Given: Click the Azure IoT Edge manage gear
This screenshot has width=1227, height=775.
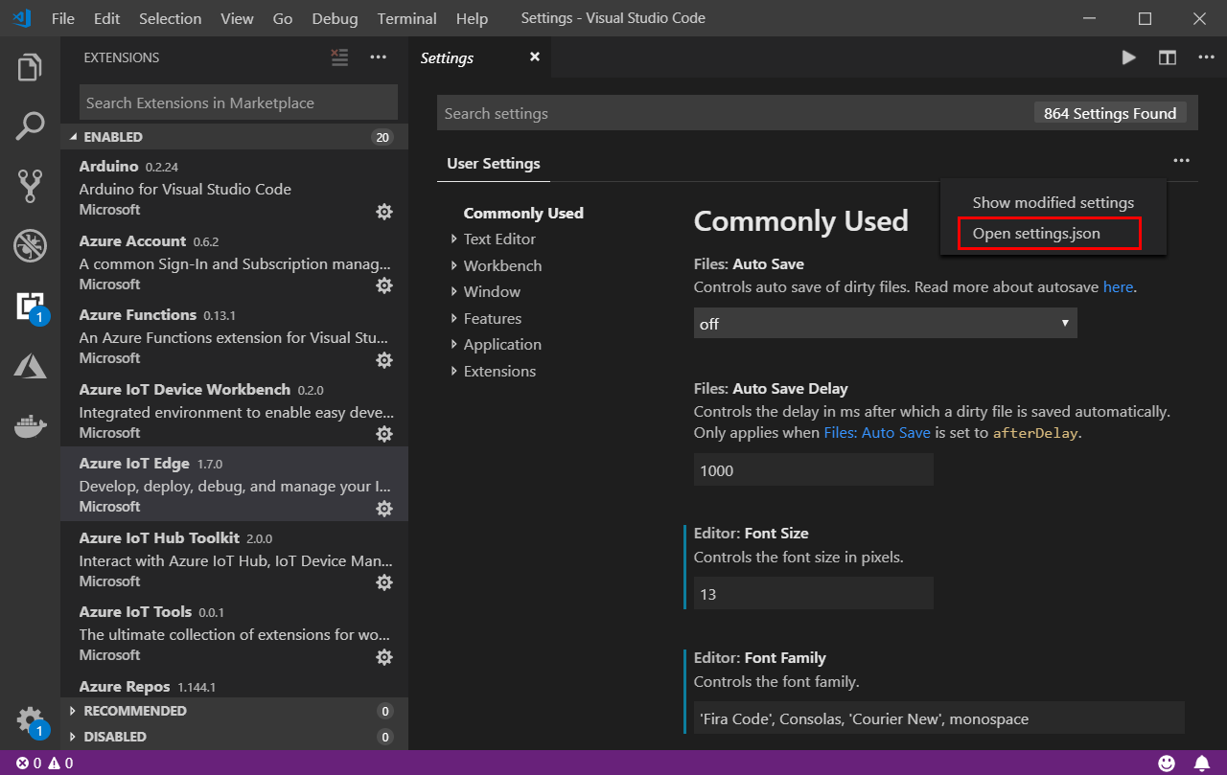Looking at the screenshot, I should (384, 509).
